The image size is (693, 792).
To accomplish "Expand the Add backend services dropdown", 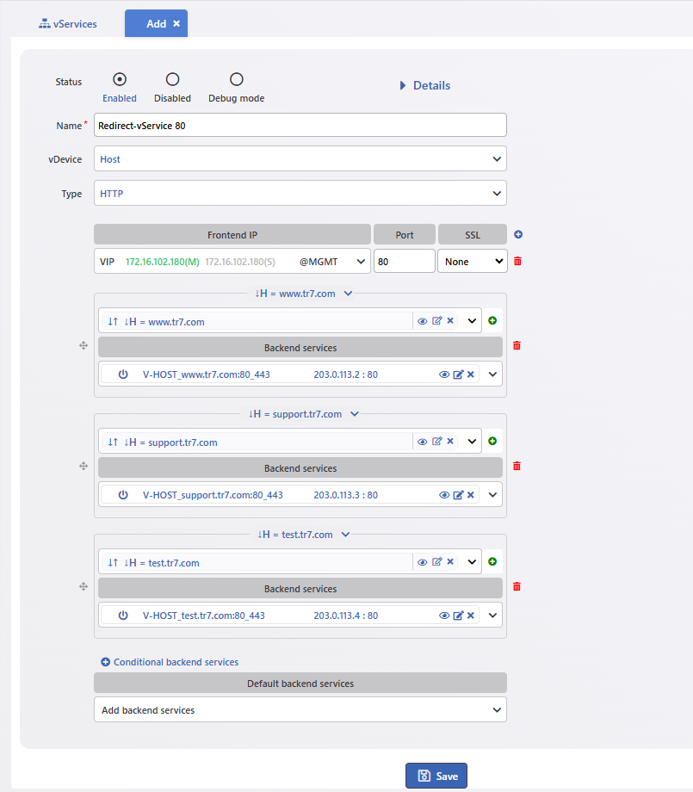I will pos(300,709).
